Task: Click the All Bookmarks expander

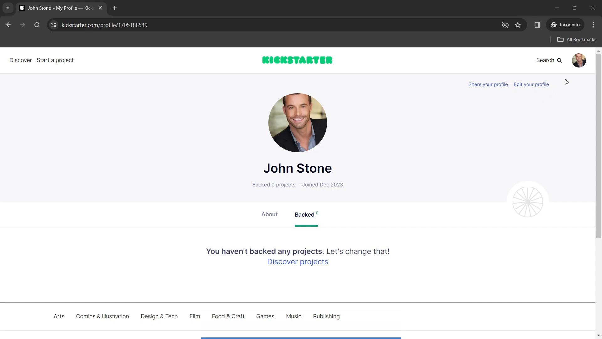Action: coord(578,39)
